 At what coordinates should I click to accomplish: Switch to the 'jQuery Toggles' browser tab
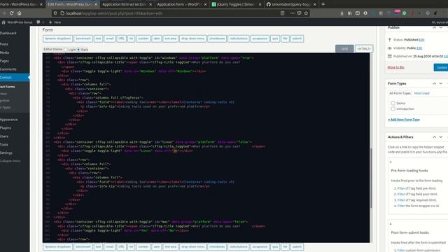236,4
